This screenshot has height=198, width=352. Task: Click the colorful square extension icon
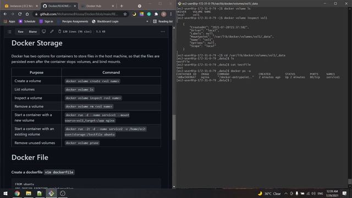[x=142, y=14]
